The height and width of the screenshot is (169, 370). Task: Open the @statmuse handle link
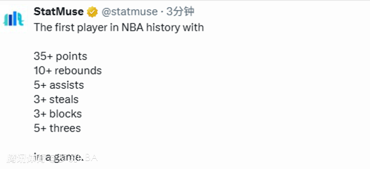coord(129,12)
